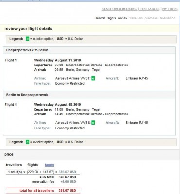Click the e-ticket icon in bottom legend
180x194 pixels.
28,142
